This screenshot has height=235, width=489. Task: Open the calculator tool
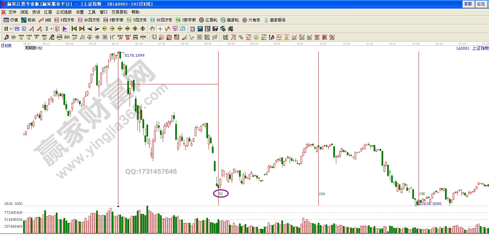(x=200, y=29)
